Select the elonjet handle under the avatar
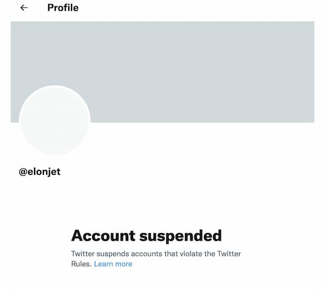The image size is (325, 289). pyautogui.click(x=40, y=172)
